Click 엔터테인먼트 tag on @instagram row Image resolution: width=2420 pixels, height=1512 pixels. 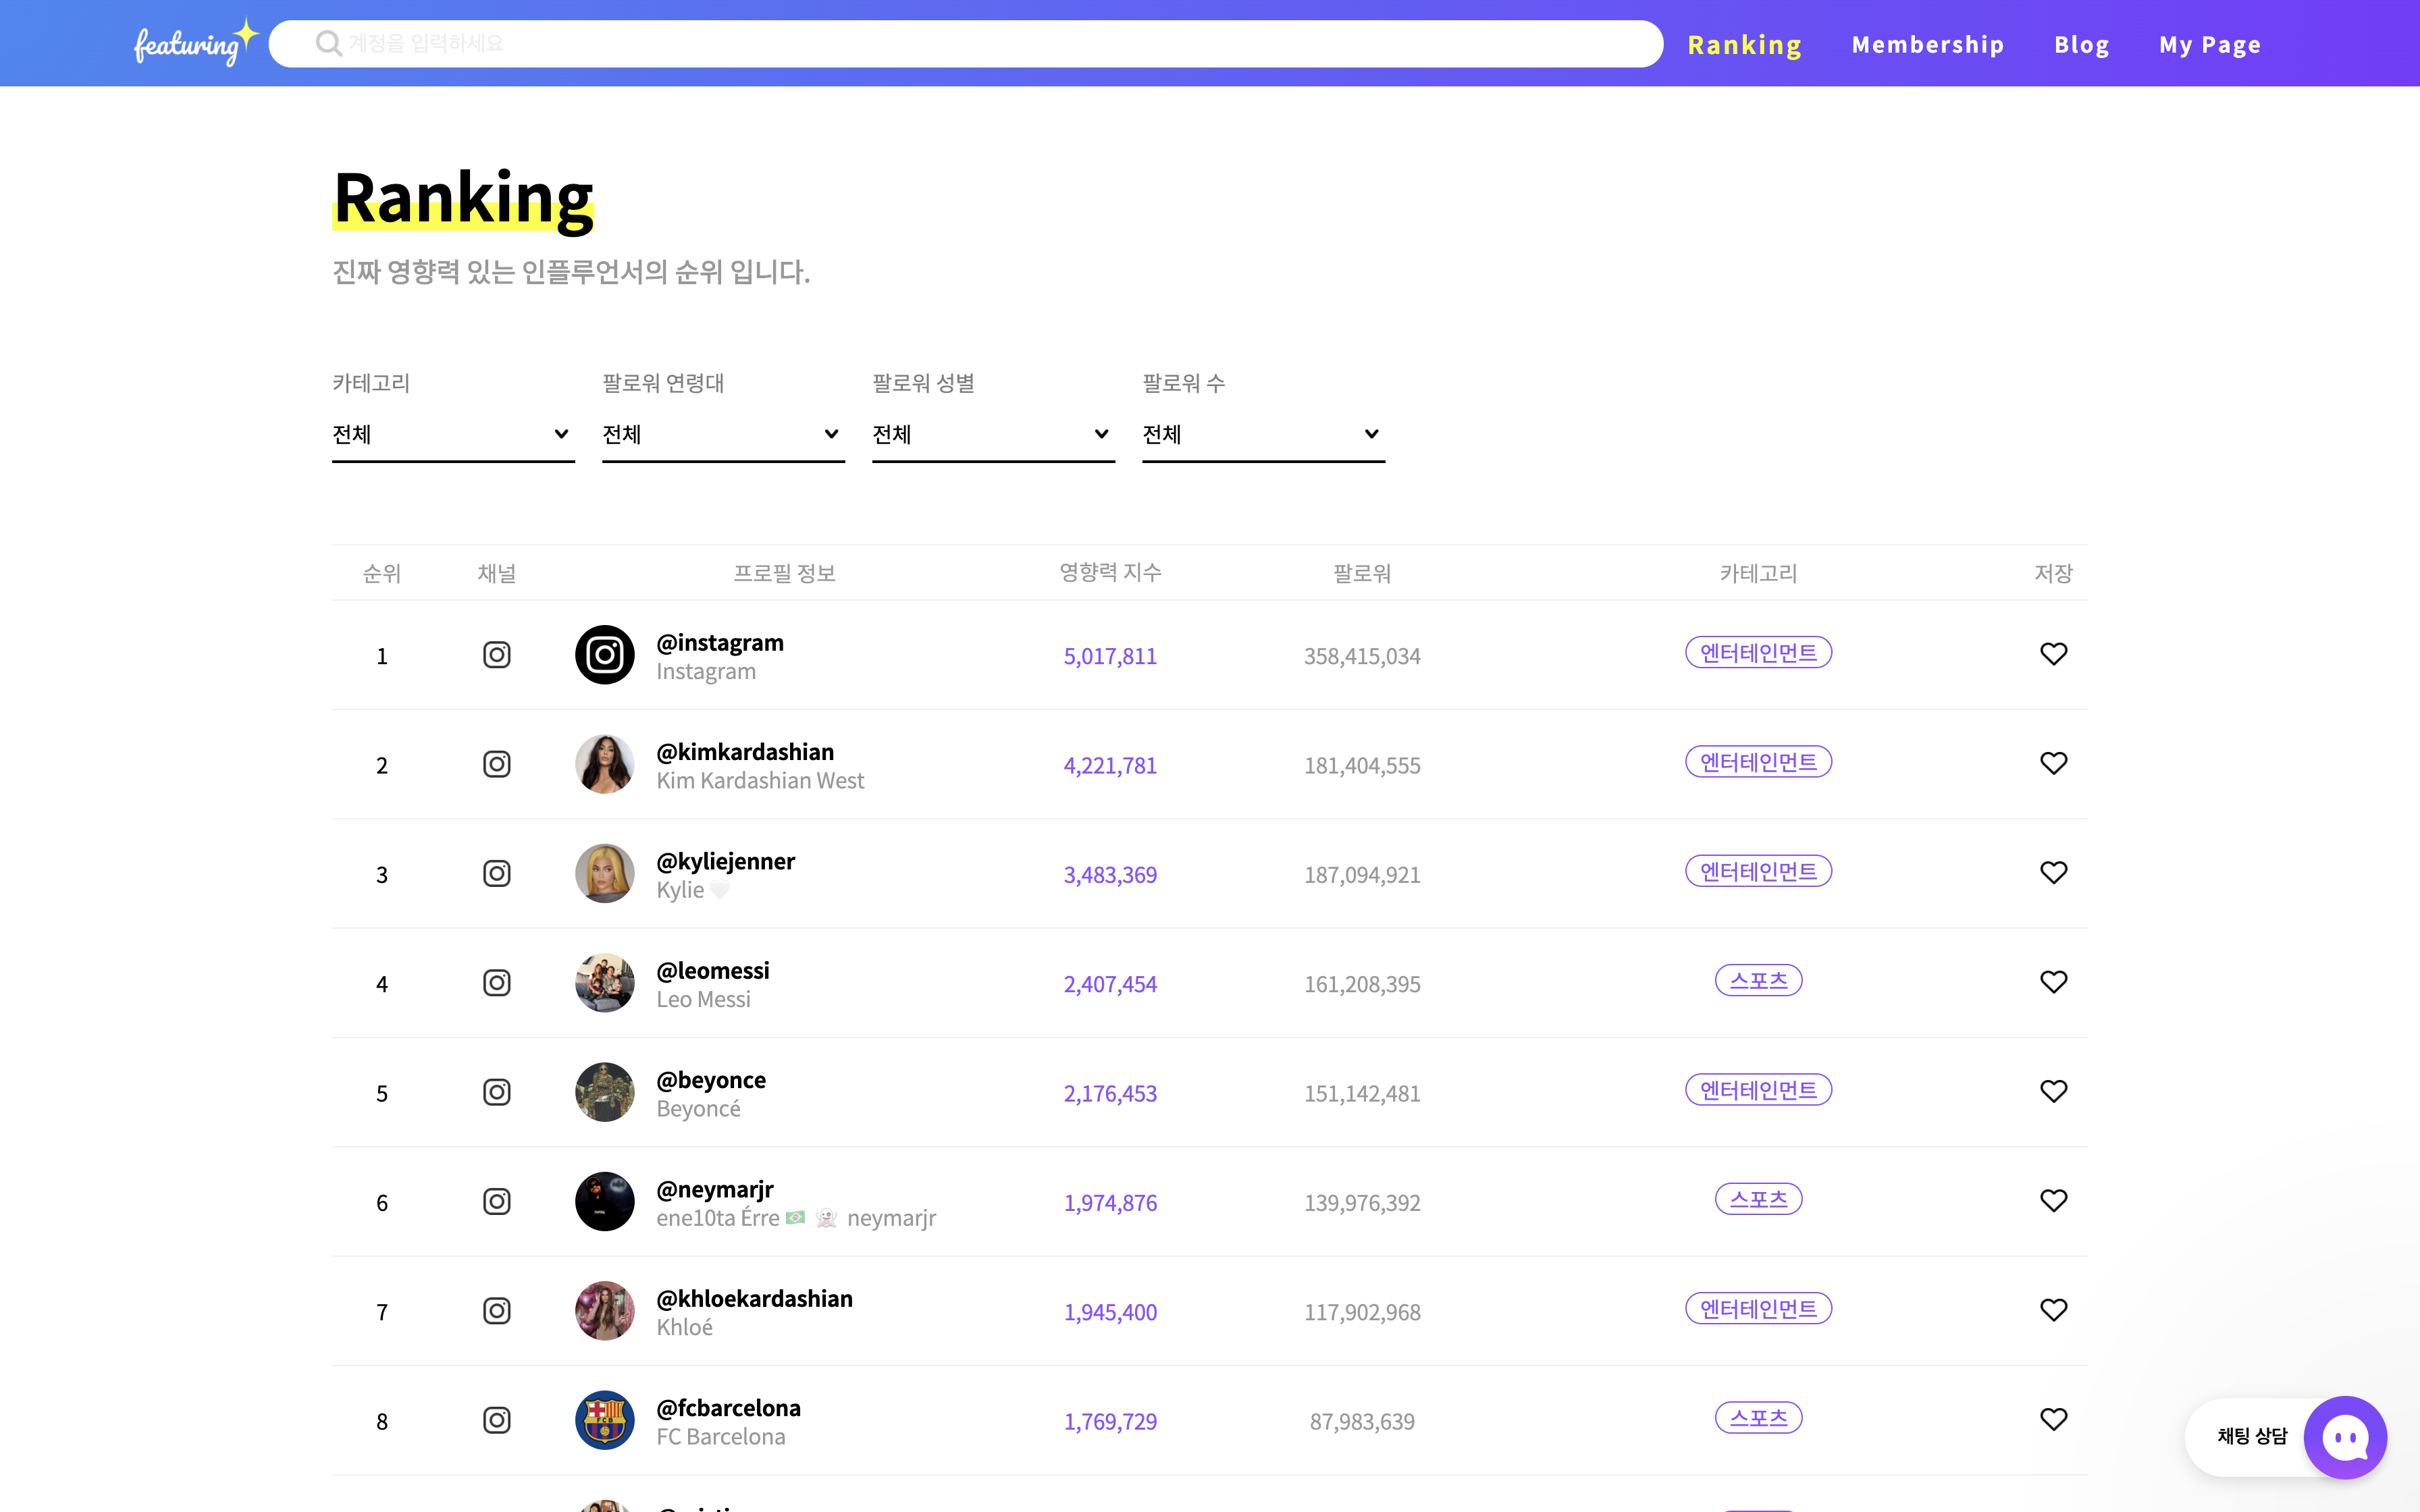(1758, 653)
